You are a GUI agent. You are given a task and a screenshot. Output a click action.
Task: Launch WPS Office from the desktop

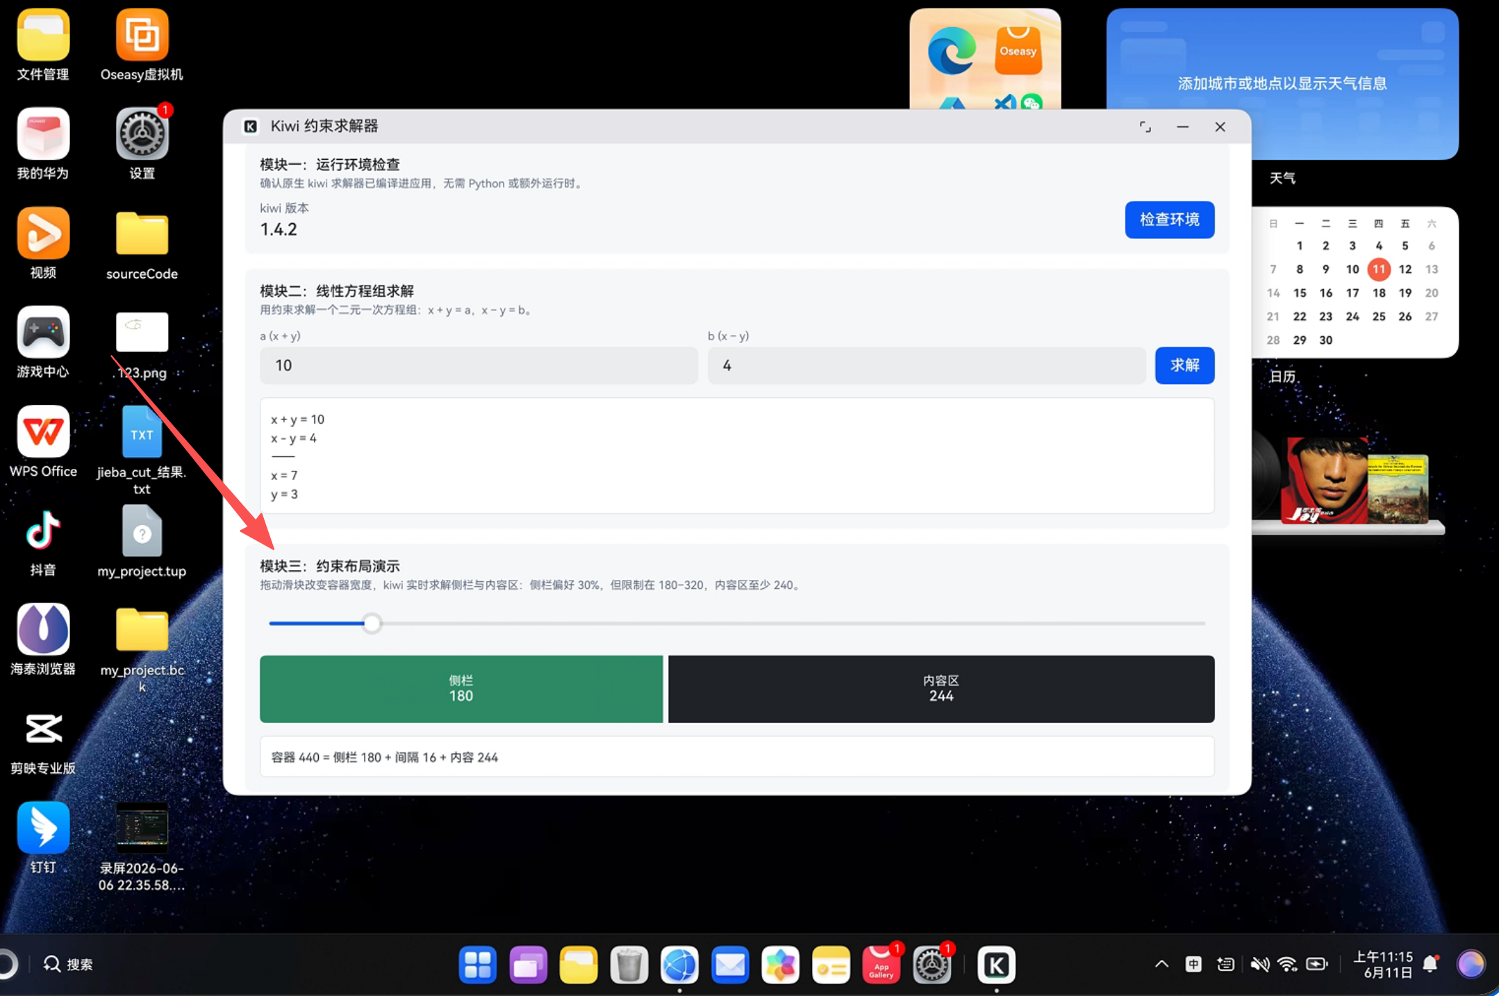coord(43,432)
